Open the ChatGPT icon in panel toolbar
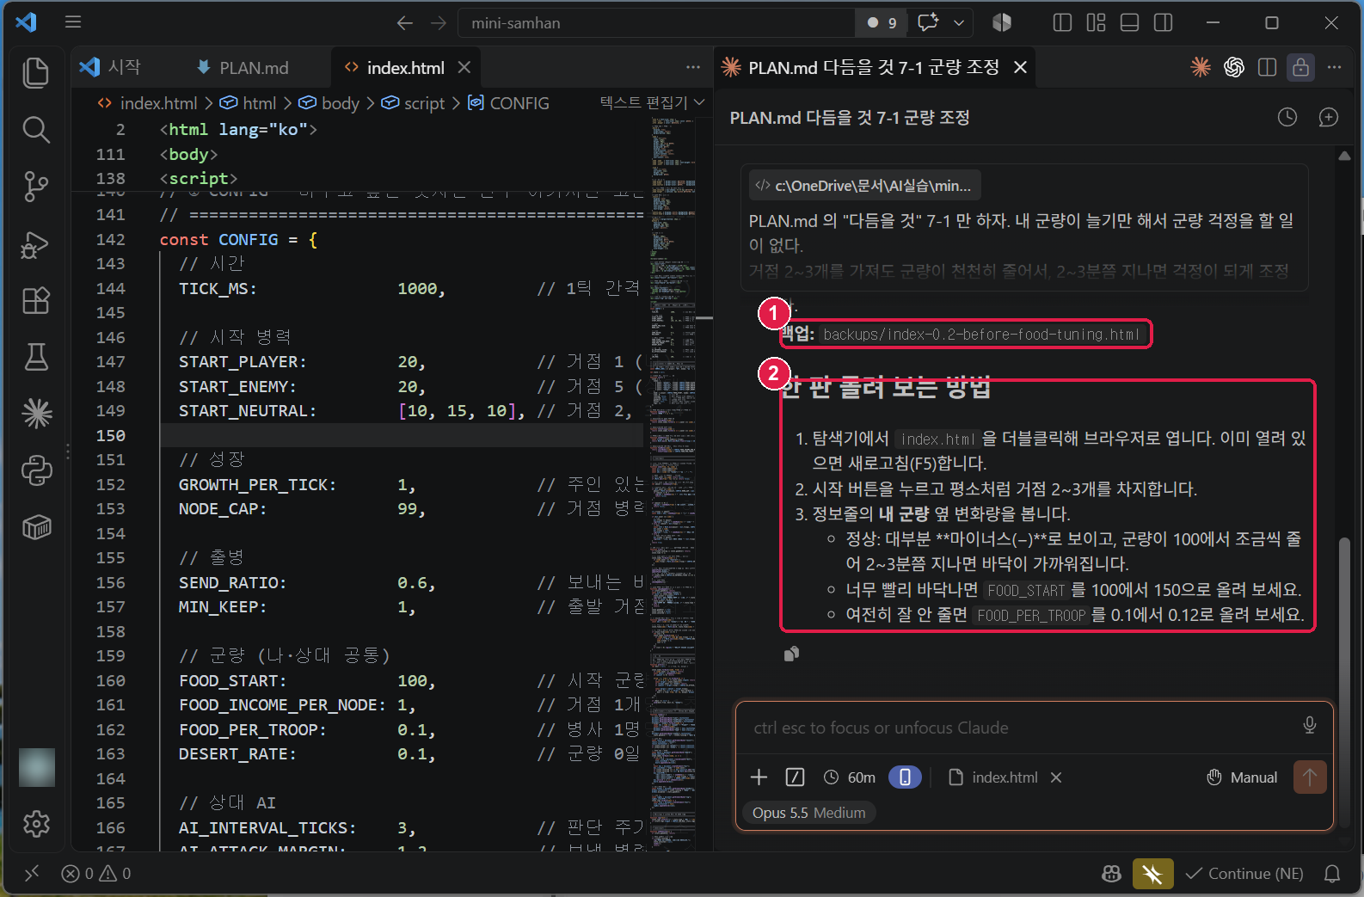Screen dimensions: 1364x897 1234,67
